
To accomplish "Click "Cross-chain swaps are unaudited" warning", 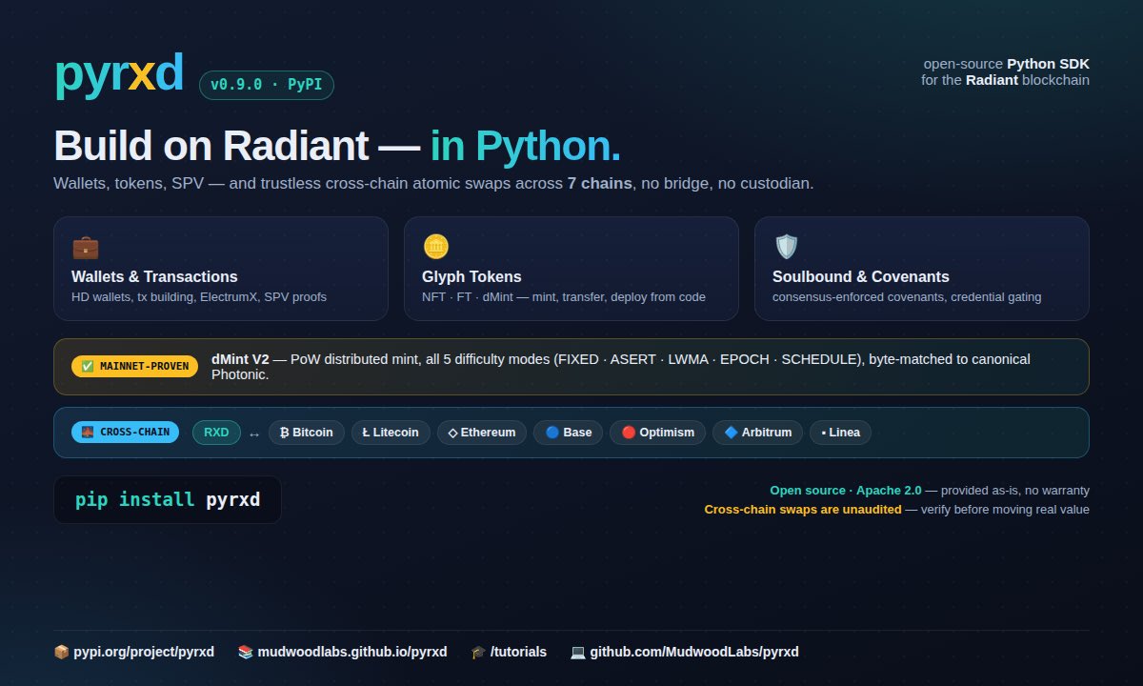I will (803, 510).
